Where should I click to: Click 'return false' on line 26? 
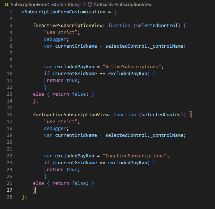click(x=69, y=183)
